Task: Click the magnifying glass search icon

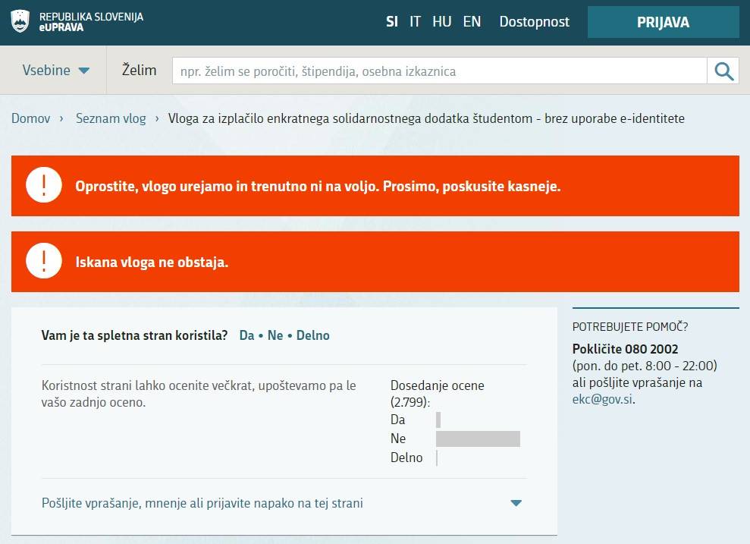Action: pyautogui.click(x=723, y=71)
